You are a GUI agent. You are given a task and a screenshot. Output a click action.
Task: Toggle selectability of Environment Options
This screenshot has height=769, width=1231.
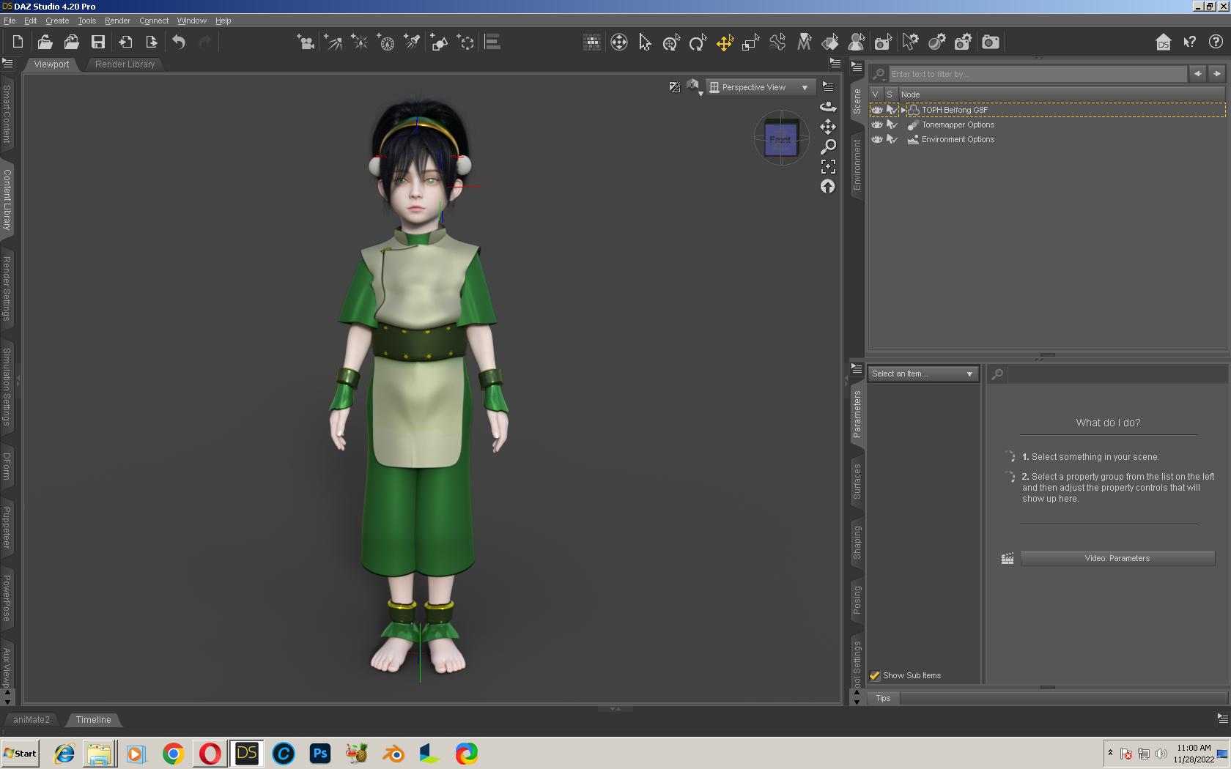click(x=891, y=139)
